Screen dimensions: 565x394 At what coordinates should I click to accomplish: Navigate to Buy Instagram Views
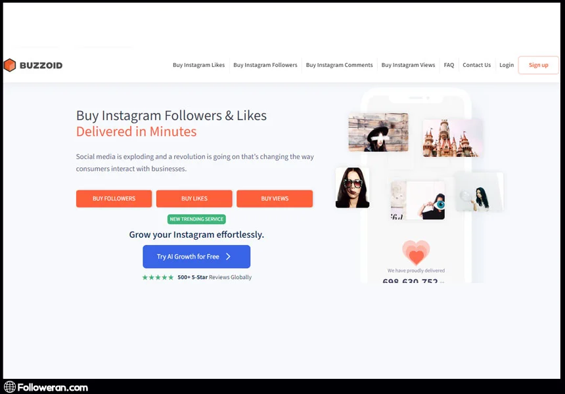tap(408, 65)
